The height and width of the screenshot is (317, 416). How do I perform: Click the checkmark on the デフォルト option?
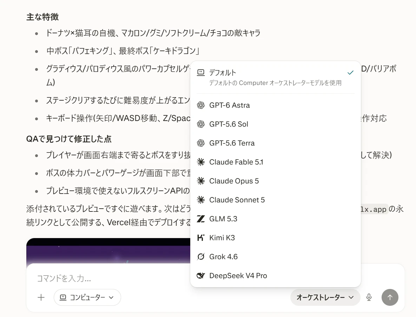350,73
